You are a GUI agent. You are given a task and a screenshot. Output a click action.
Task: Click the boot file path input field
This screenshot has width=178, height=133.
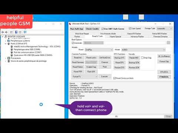(x=135, y=43)
